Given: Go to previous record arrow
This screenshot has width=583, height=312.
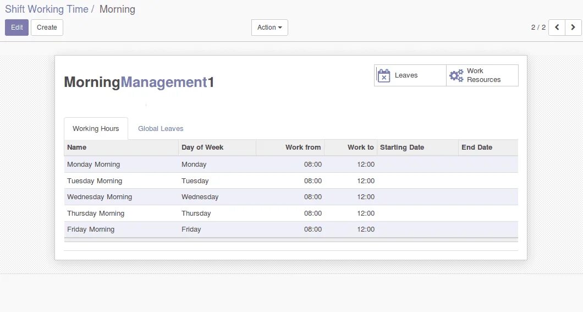Looking at the screenshot, I should (557, 28).
